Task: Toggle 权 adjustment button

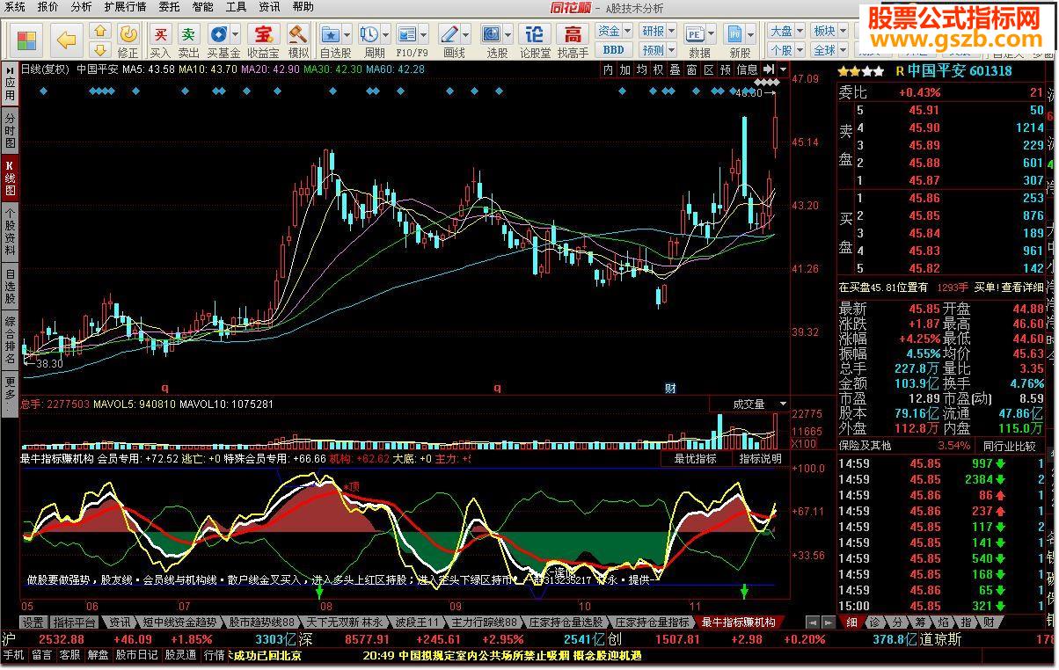Action: click(658, 69)
